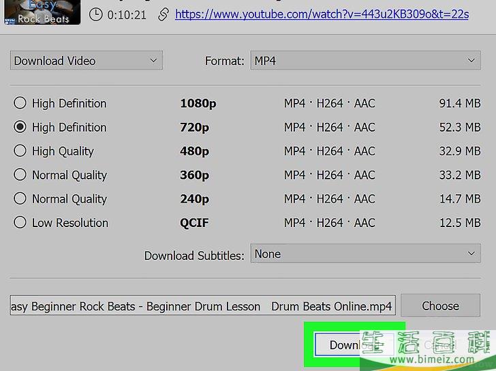The image size is (496, 371).
Task: Click the output filename text field
Action: point(202,306)
